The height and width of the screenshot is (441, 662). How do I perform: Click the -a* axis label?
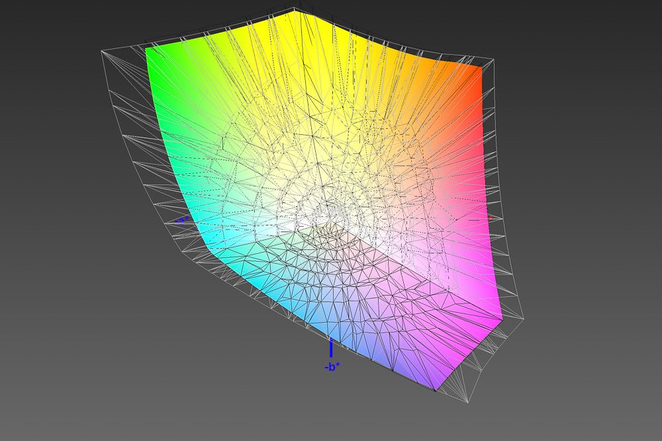182,220
